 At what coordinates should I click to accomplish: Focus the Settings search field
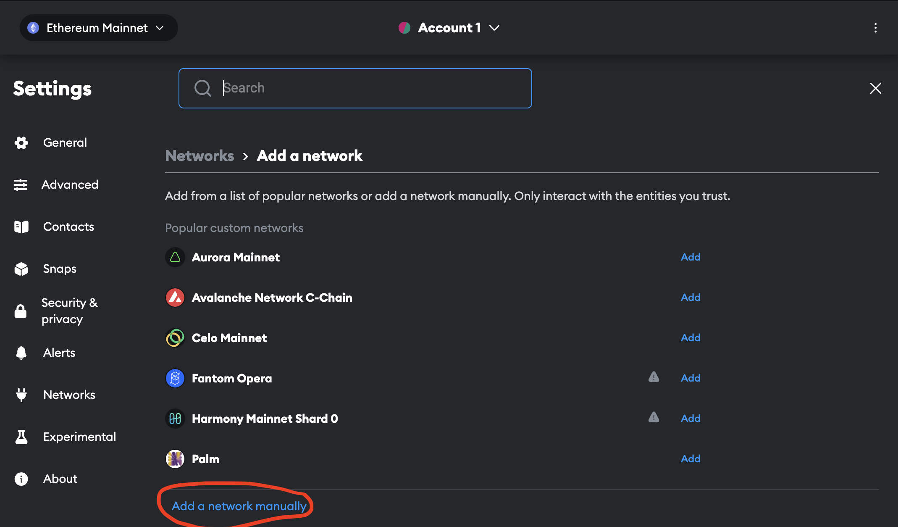[x=355, y=88]
